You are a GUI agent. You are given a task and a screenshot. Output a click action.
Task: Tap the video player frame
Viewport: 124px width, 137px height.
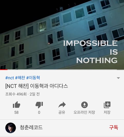[x=62, y=35]
